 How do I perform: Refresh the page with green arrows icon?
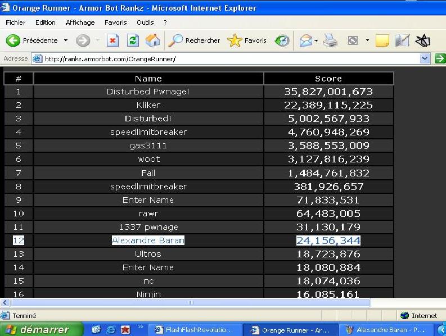point(133,40)
